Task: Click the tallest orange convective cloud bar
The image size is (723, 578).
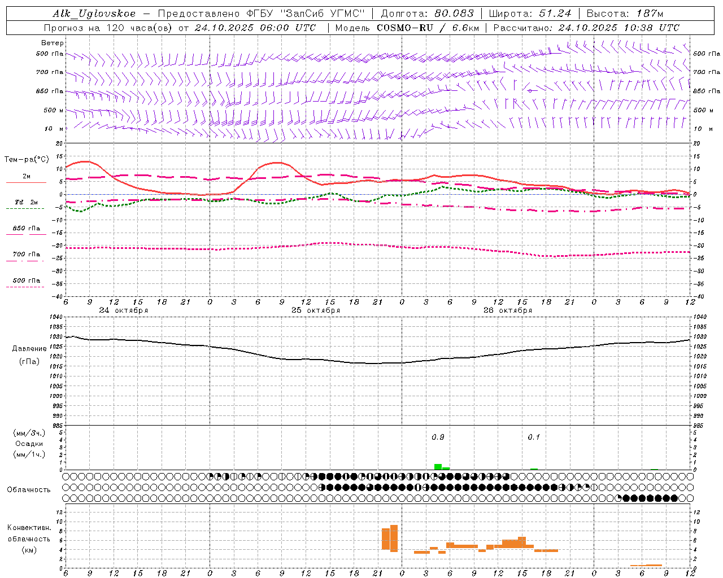Action: click(394, 538)
